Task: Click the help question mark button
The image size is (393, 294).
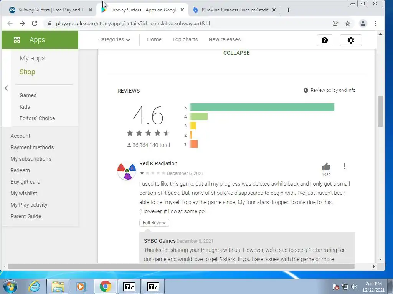Action: coord(325,40)
